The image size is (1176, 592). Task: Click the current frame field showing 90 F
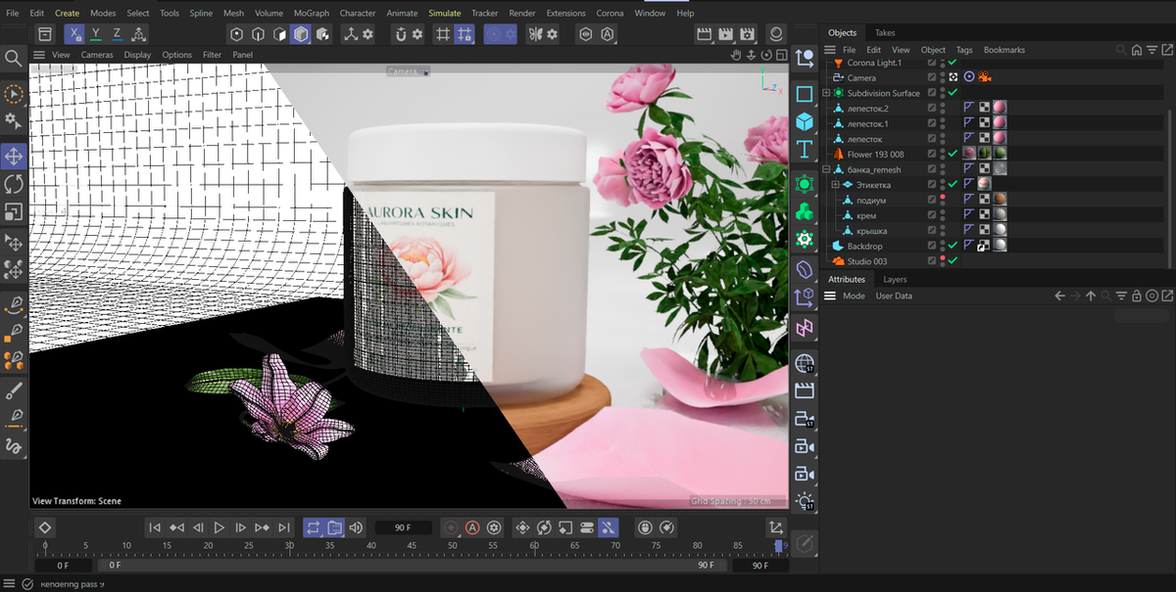(x=403, y=527)
